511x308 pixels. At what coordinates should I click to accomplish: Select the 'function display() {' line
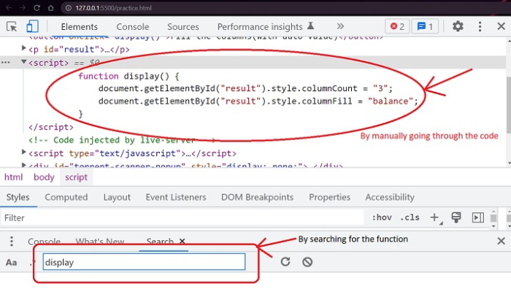point(128,76)
